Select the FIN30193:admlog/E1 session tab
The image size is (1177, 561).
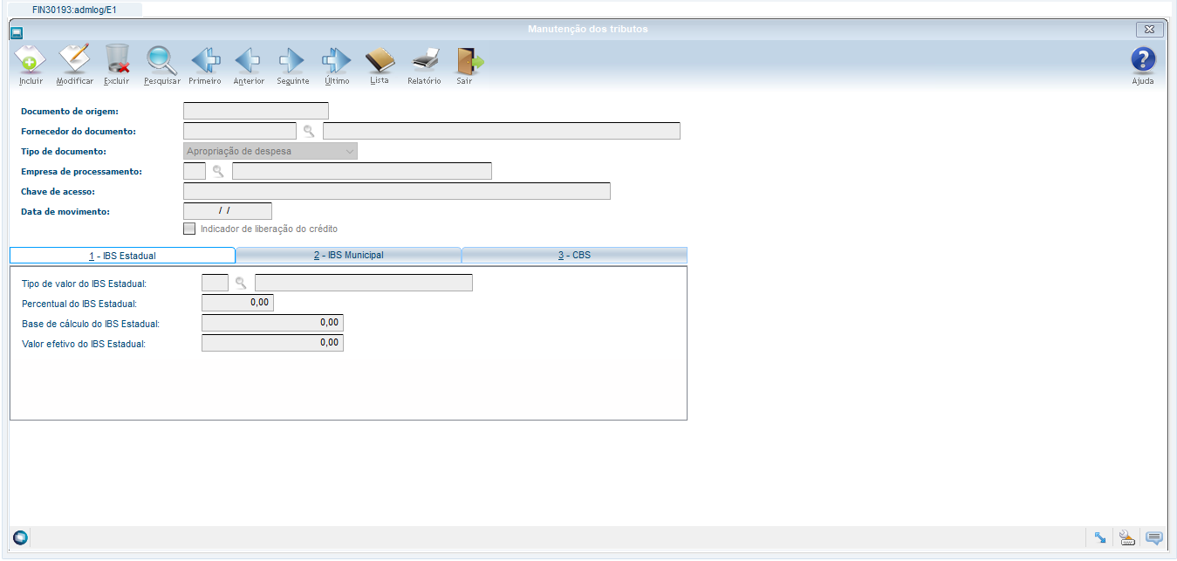[74, 10]
